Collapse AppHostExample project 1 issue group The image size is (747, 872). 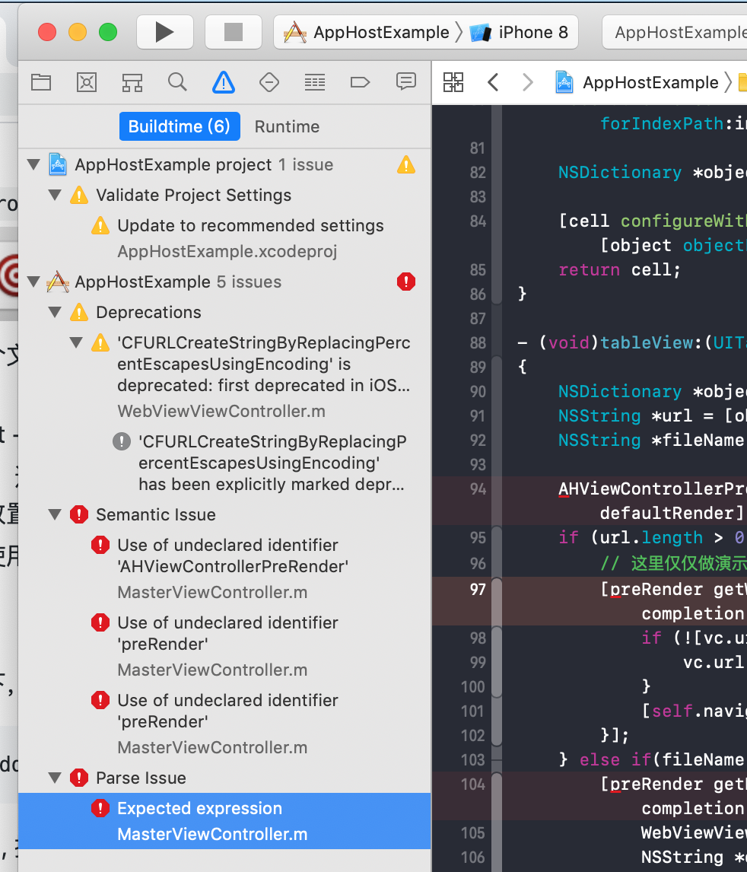coord(33,164)
